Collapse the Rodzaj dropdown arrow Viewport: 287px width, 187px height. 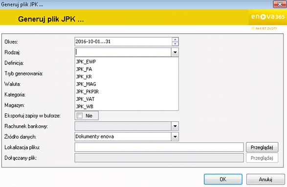[x=175, y=52]
